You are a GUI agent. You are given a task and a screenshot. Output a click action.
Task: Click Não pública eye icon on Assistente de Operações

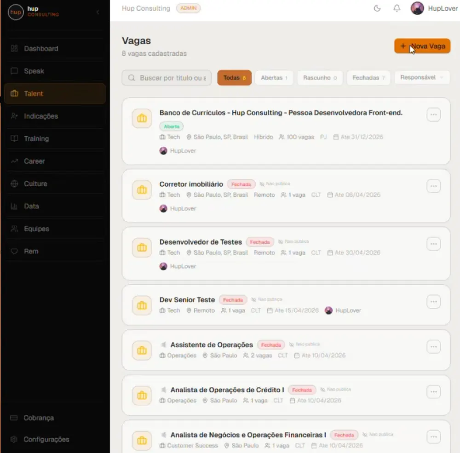coord(291,344)
